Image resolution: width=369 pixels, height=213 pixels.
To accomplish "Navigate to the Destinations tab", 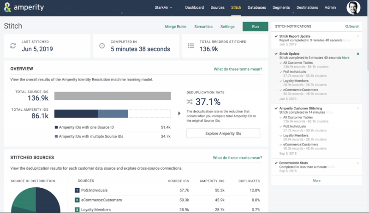I will [307, 7].
